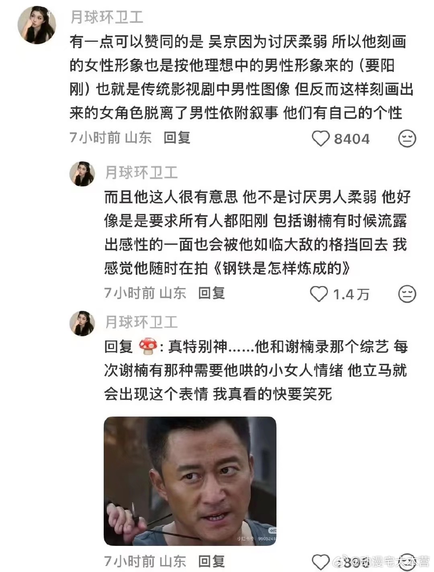
Task: Open the top commenter's profile avatar
Action: tap(37, 25)
